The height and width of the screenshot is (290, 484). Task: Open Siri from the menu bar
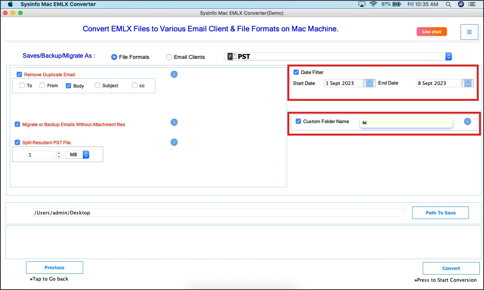tap(461, 4)
